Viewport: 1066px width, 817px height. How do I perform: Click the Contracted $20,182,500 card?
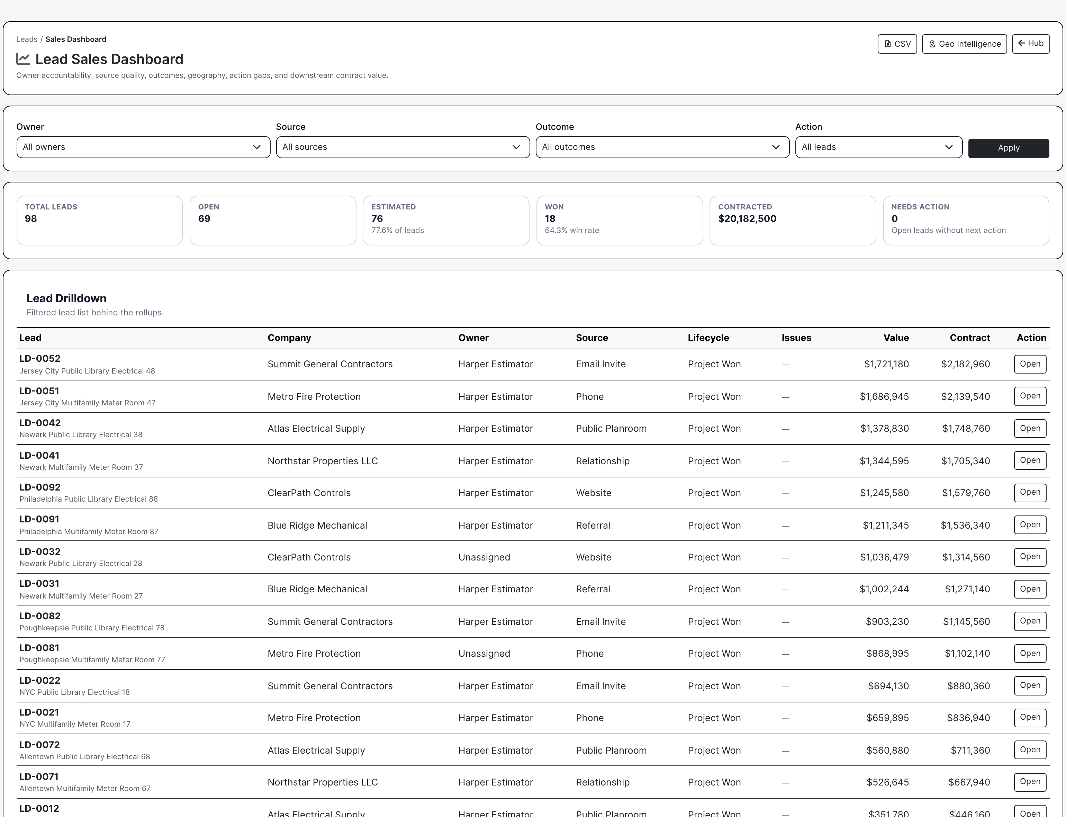793,220
